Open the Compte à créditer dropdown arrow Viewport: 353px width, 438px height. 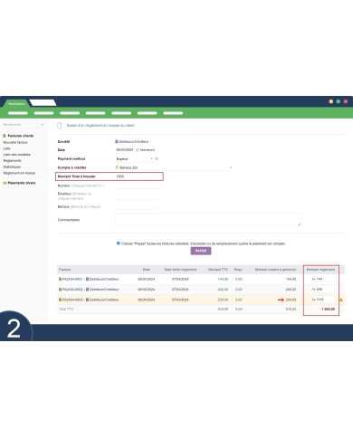click(231, 167)
